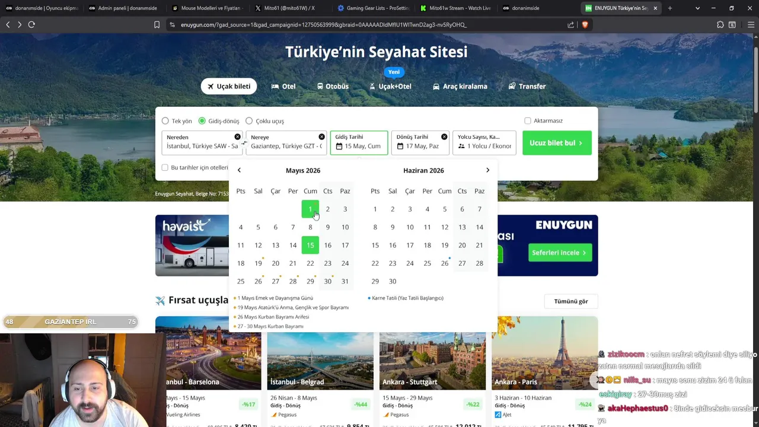759x427 pixels.
Task: Go forward in browser history
Action: pos(19,24)
